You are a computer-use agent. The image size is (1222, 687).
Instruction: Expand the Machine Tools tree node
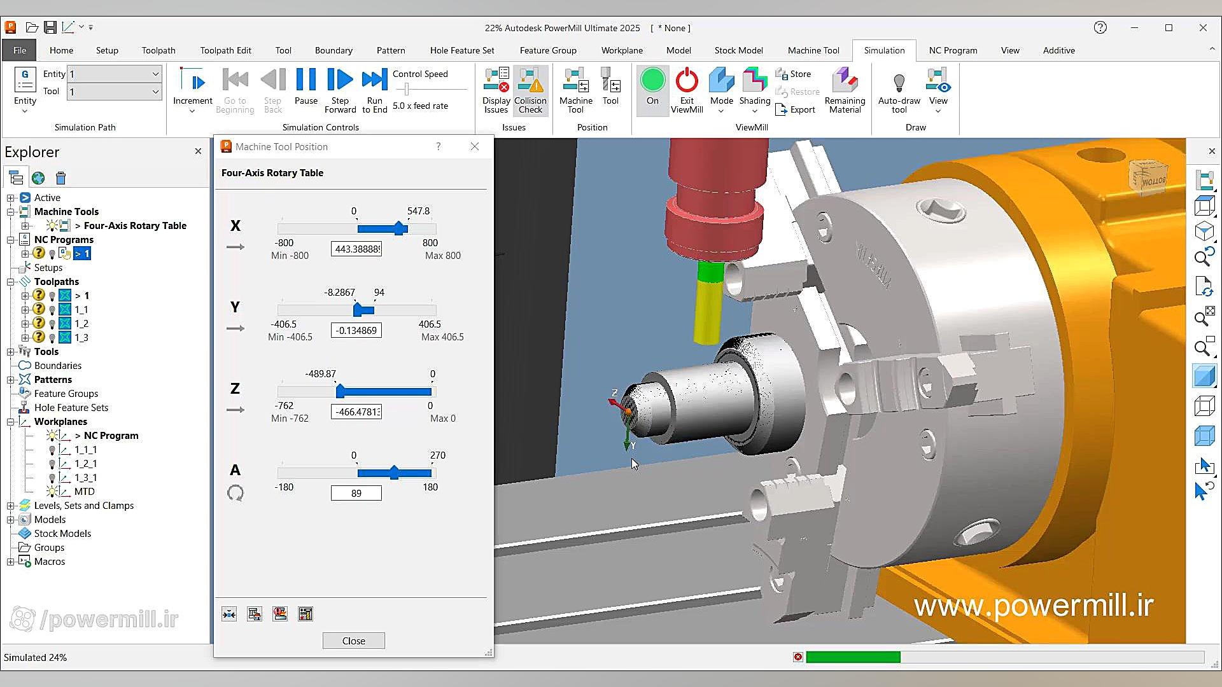[x=11, y=212]
